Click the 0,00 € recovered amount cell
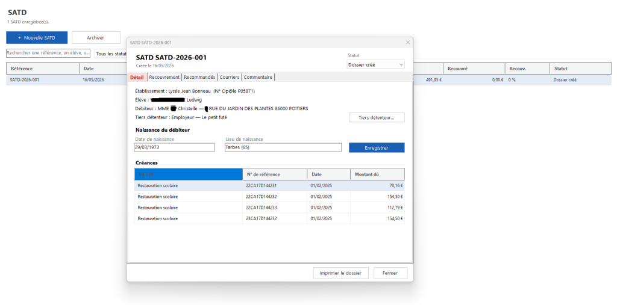This screenshot has height=305, width=617. [x=474, y=80]
